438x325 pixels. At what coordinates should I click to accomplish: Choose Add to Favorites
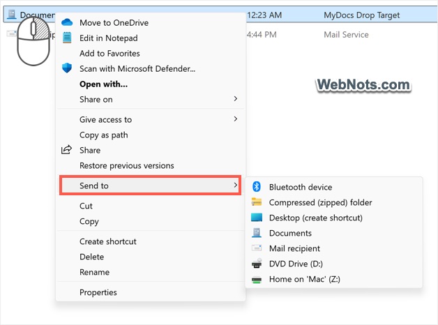(x=151, y=53)
